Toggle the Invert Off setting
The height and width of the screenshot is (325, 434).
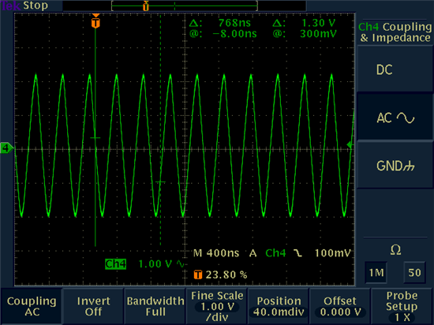coord(93,306)
